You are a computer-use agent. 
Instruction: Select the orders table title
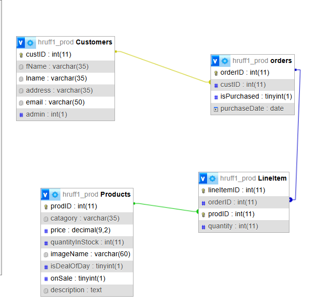281,61
